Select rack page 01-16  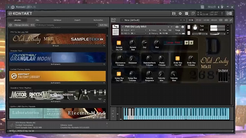click(191, 20)
